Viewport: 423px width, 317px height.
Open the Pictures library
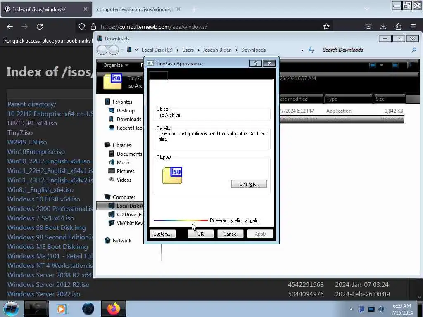point(126,171)
